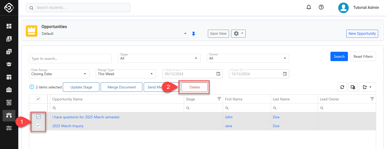Open the export dropdown button
Image resolution: width=386 pixels, height=149 pixels.
coord(367,87)
